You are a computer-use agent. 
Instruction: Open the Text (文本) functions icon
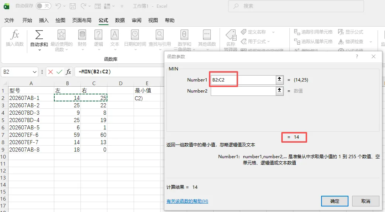click(115, 35)
